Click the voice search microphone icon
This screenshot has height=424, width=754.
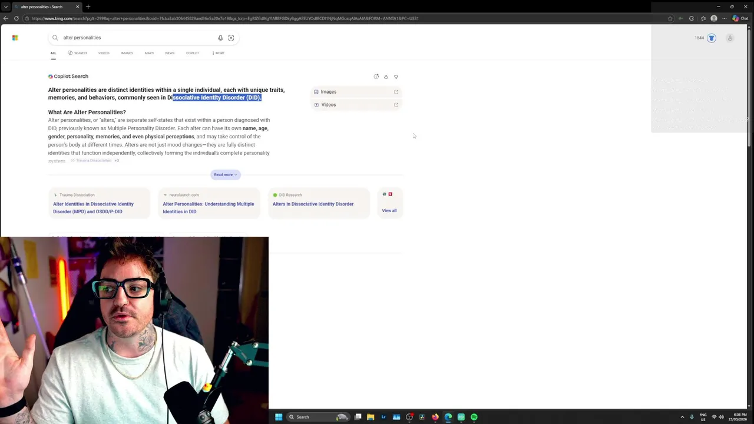220,38
